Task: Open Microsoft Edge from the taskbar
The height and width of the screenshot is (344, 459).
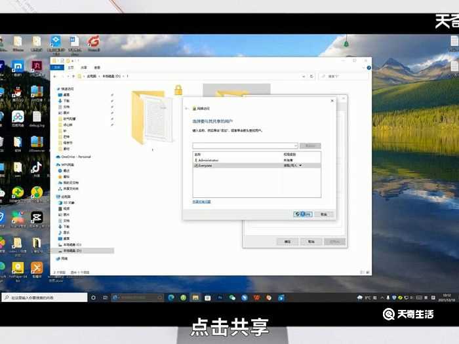Action: 170,297
